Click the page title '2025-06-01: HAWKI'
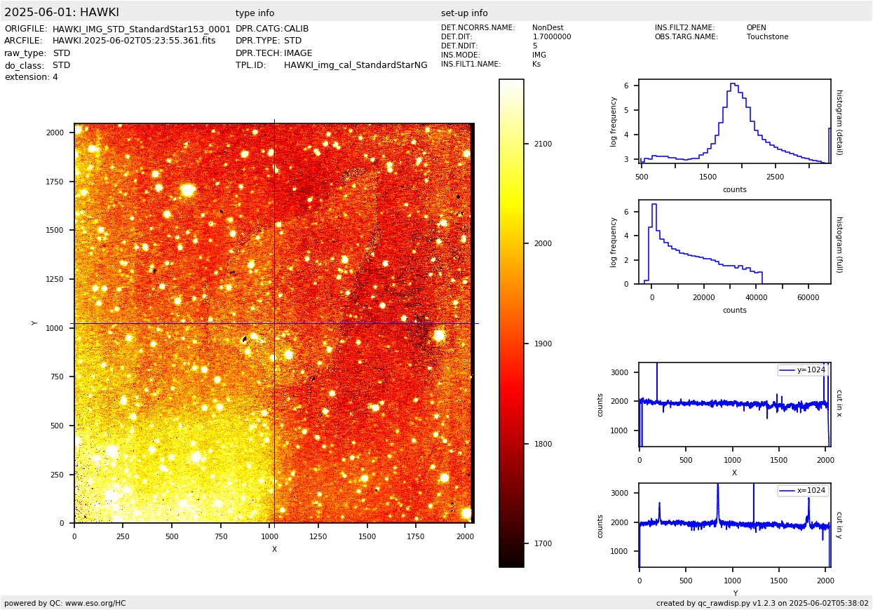This screenshot has width=873, height=610. click(x=62, y=13)
